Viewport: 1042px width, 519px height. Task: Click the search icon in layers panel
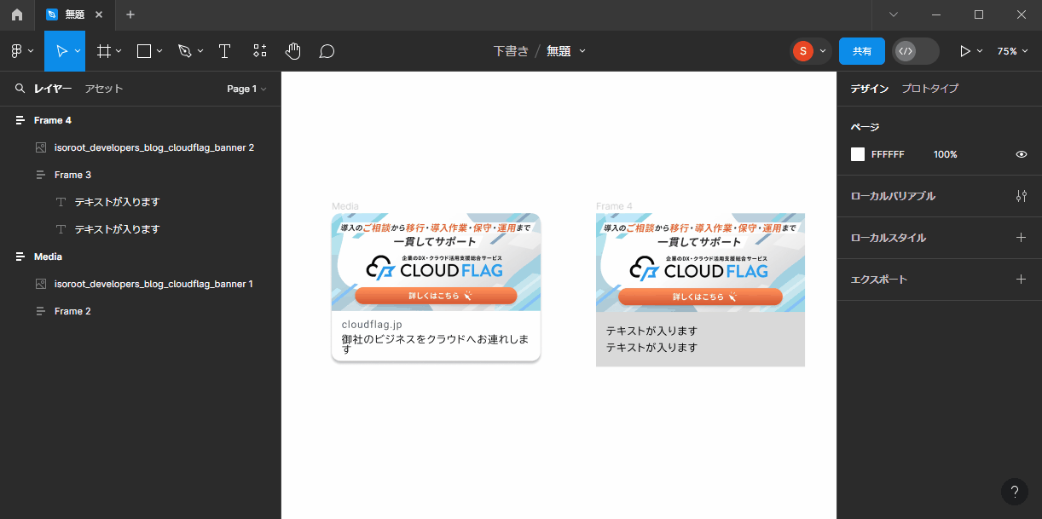click(20, 89)
